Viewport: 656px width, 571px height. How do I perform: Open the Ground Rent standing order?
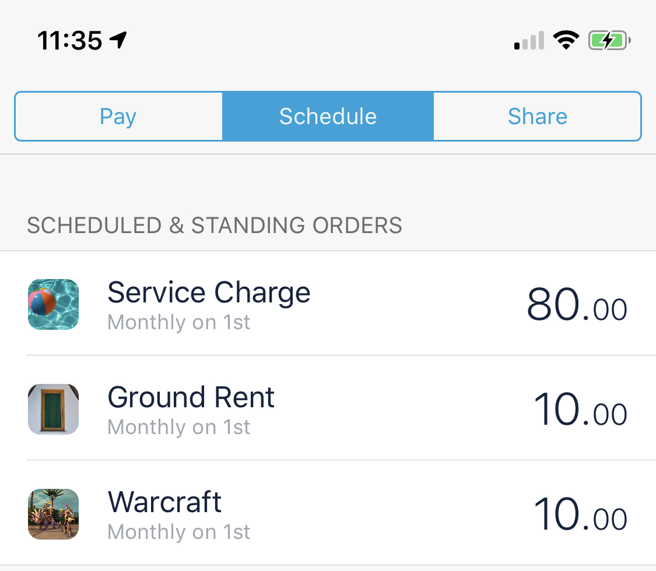click(328, 408)
